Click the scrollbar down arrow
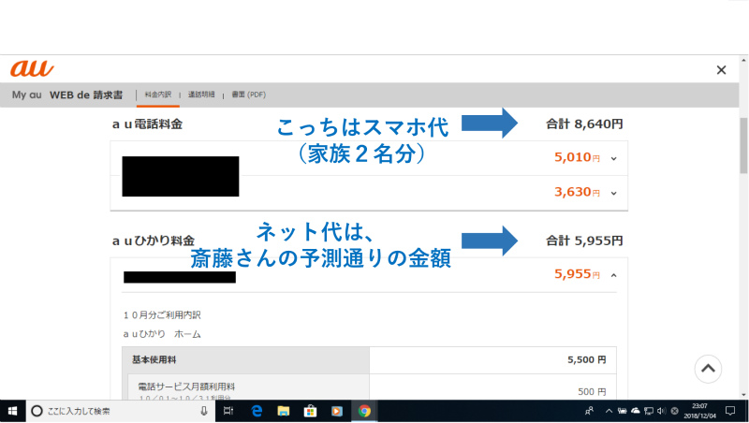The image size is (749, 423). (x=743, y=395)
